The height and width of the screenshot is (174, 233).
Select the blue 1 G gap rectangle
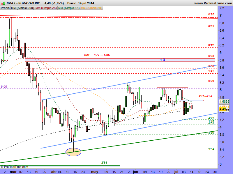coord(120,60)
